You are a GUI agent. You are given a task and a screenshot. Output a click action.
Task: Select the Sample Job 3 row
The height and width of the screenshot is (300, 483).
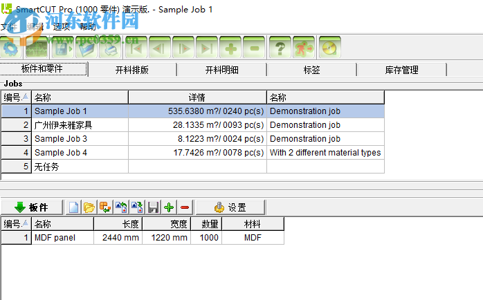[193, 139]
